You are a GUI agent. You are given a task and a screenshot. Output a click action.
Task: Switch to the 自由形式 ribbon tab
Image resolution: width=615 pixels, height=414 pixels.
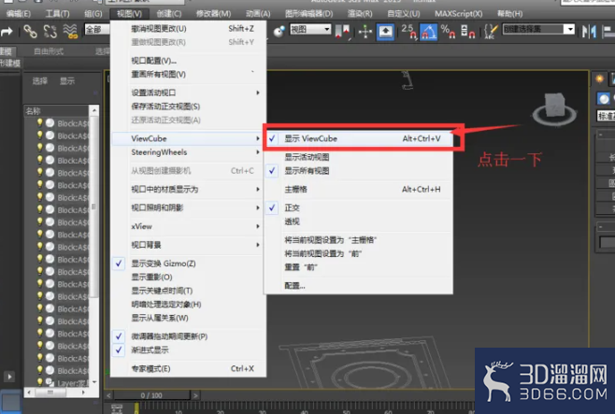[x=49, y=51]
